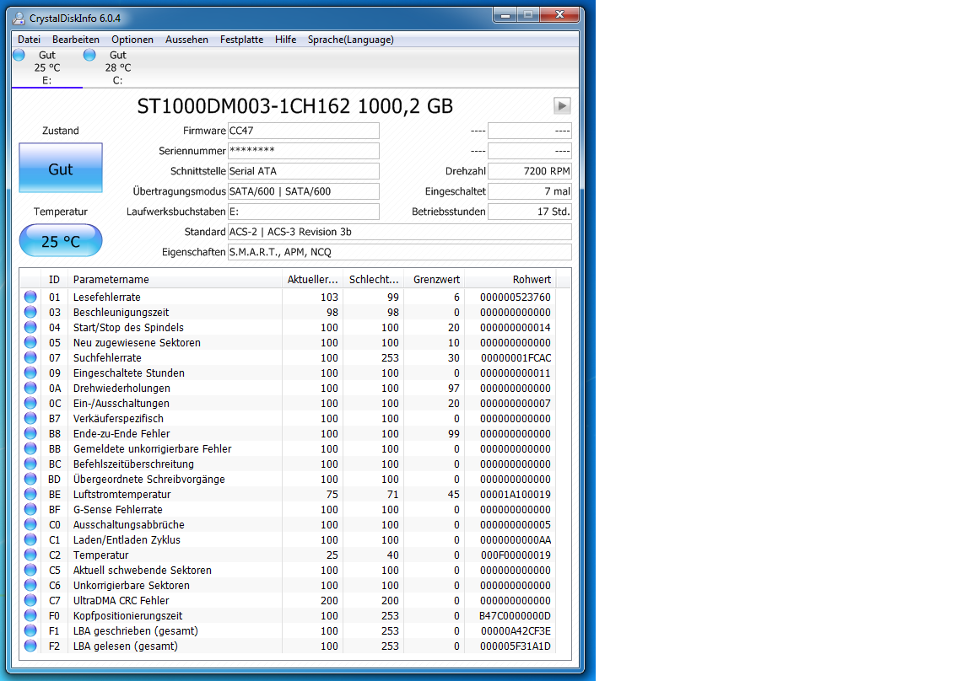Open the Festplatte menu

pos(242,40)
